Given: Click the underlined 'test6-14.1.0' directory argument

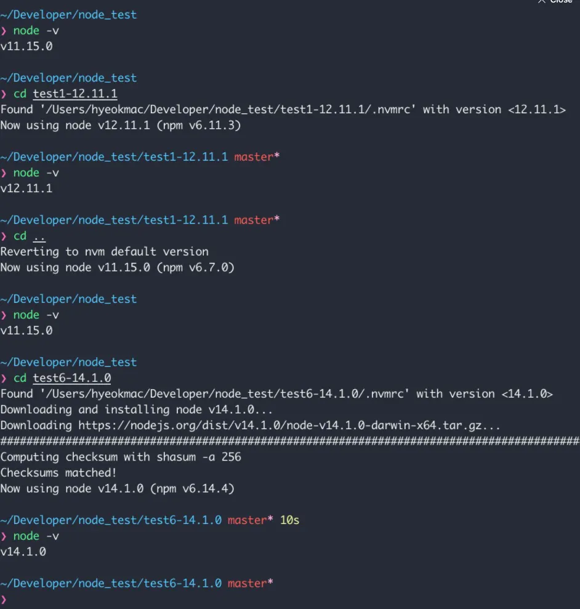Looking at the screenshot, I should tap(72, 378).
